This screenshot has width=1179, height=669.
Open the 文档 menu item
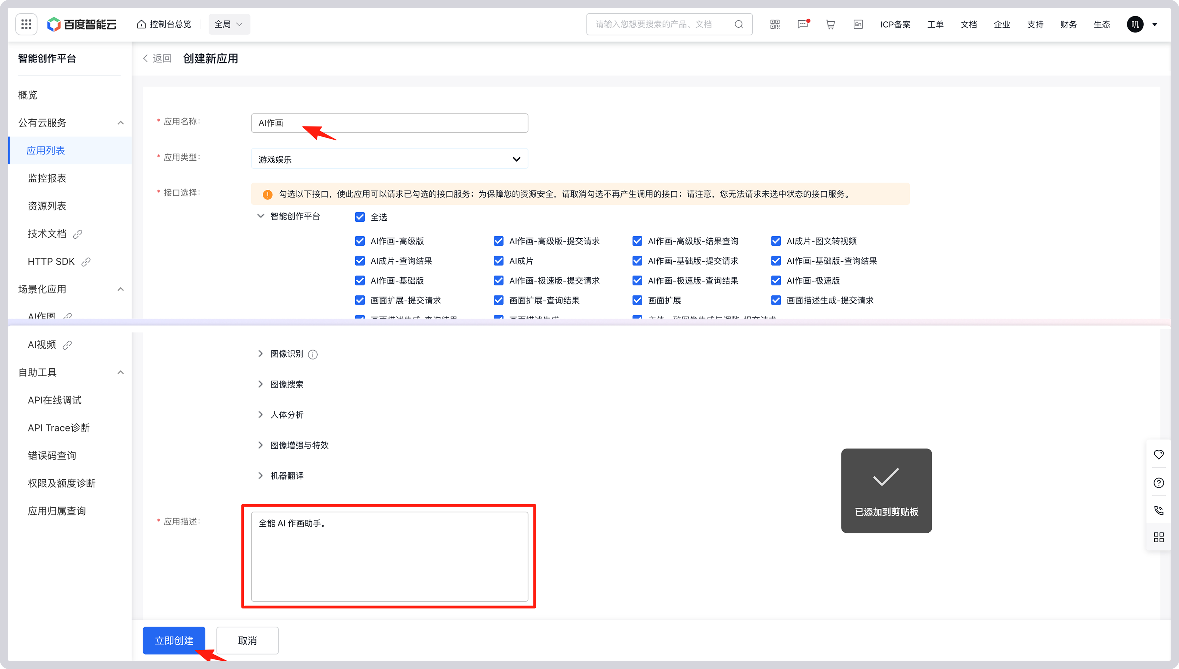[x=968, y=24]
